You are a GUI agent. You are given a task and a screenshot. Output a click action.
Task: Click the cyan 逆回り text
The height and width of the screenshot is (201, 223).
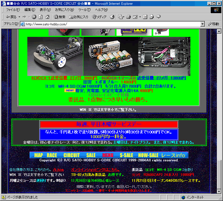point(41,181)
